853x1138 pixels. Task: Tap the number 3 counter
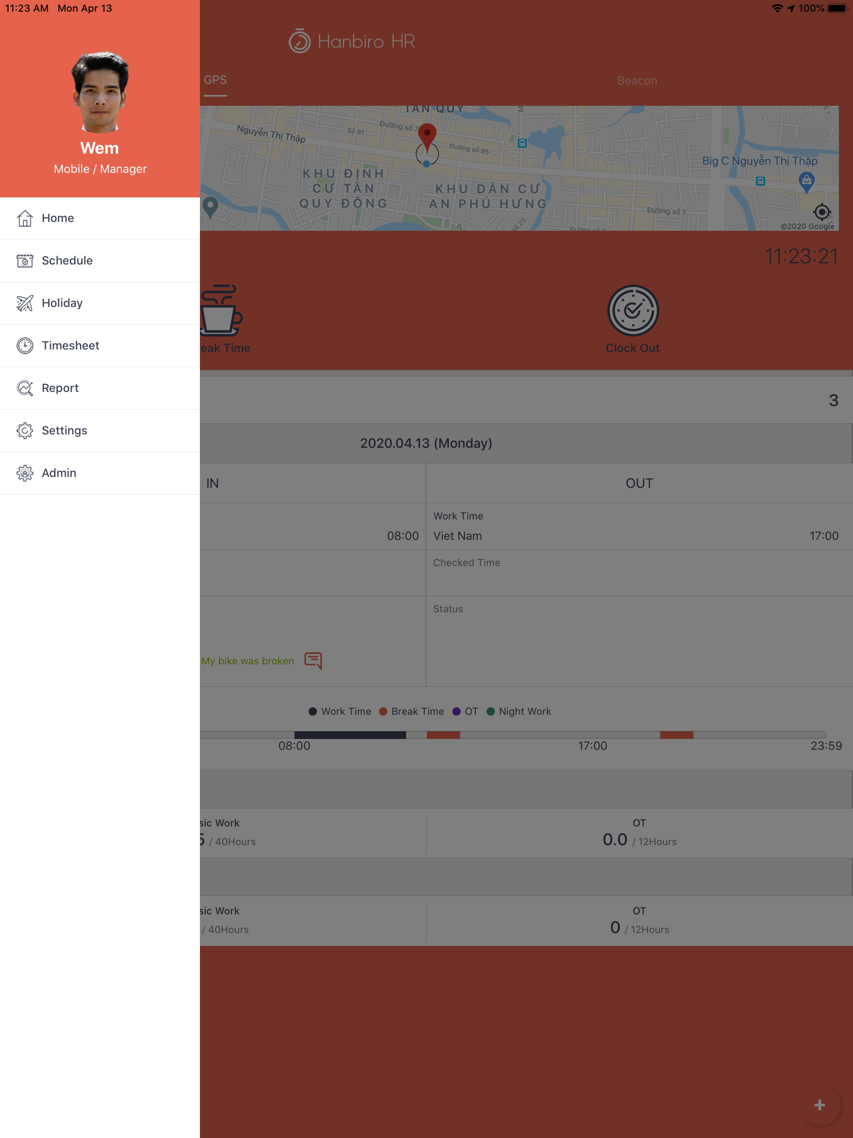click(x=833, y=401)
